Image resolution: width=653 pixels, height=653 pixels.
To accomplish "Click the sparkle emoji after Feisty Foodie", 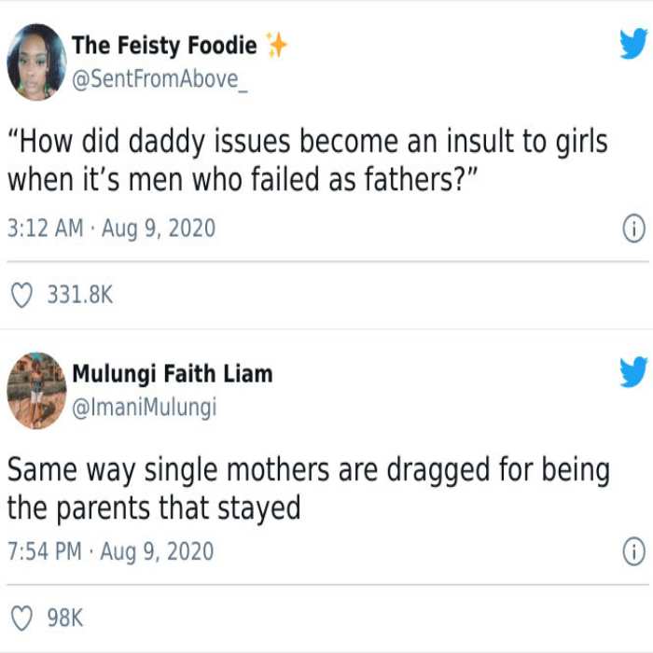I will tap(276, 45).
